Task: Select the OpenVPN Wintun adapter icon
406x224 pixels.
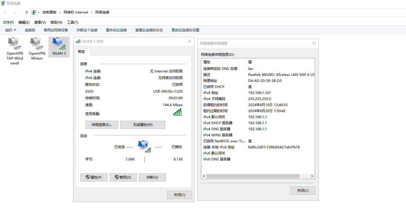Action: pos(37,44)
